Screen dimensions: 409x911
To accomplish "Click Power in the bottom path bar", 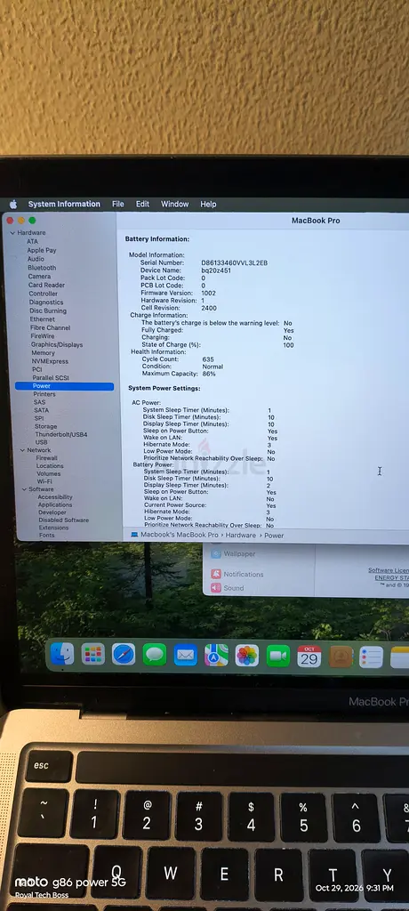I will click(274, 535).
